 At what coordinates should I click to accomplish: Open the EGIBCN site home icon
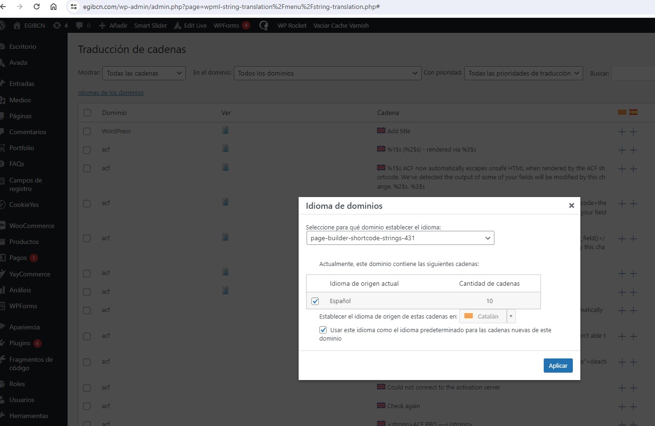(x=17, y=25)
